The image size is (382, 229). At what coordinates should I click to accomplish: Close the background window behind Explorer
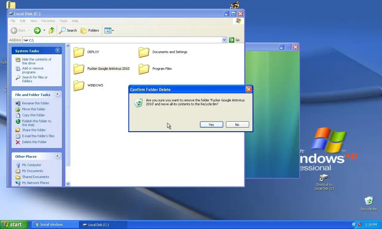pyautogui.click(x=295, y=47)
